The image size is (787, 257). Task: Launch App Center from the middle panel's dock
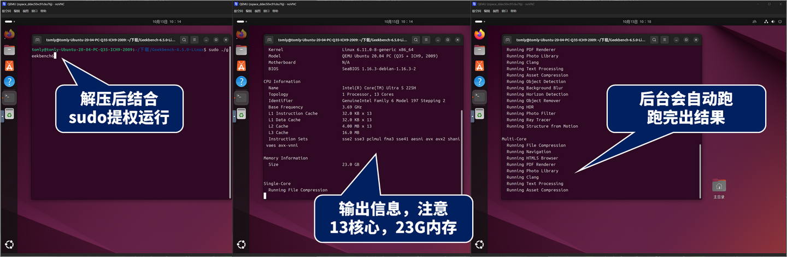241,66
